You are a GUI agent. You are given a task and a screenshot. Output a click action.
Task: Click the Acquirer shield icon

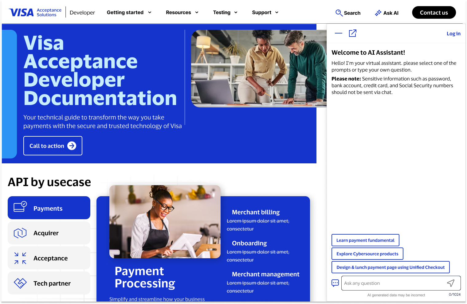click(20, 233)
